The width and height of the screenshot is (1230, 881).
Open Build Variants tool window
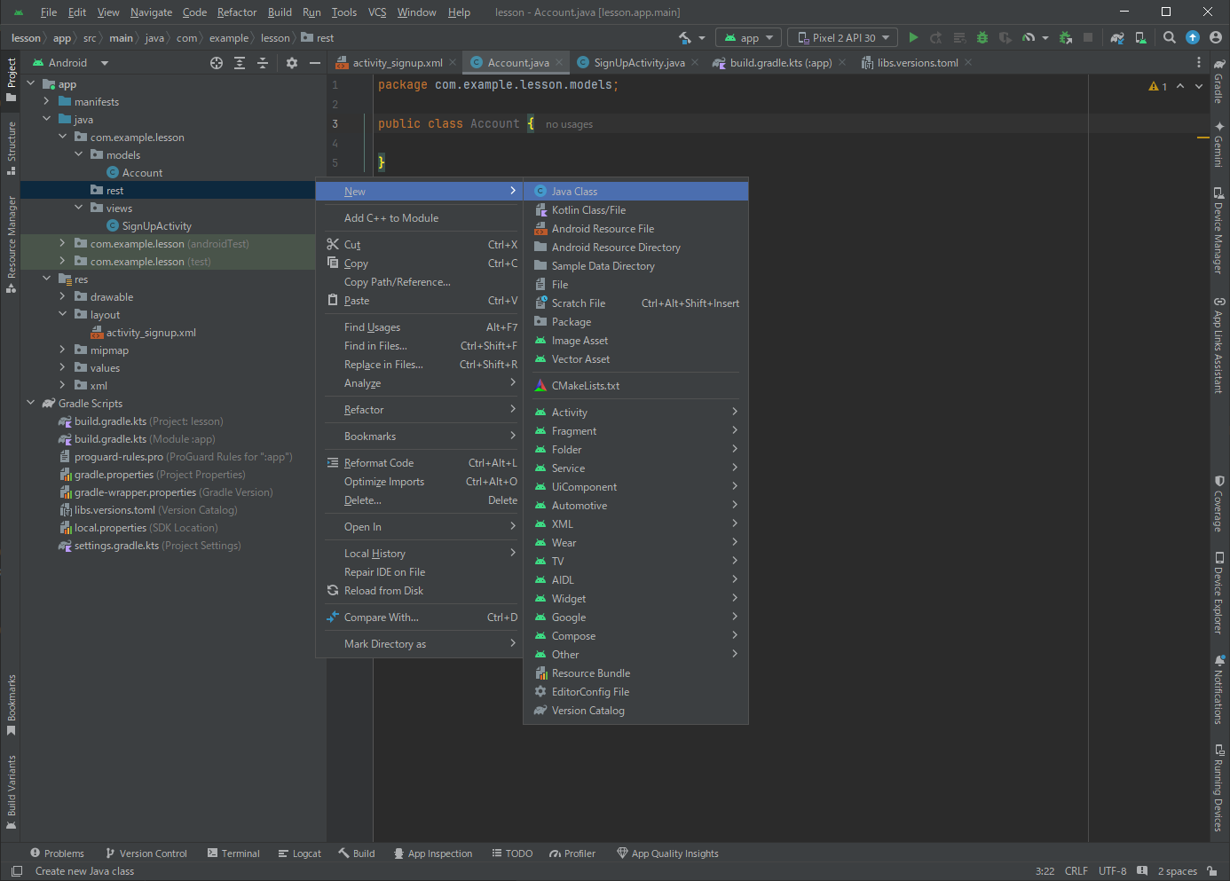pos(11,792)
